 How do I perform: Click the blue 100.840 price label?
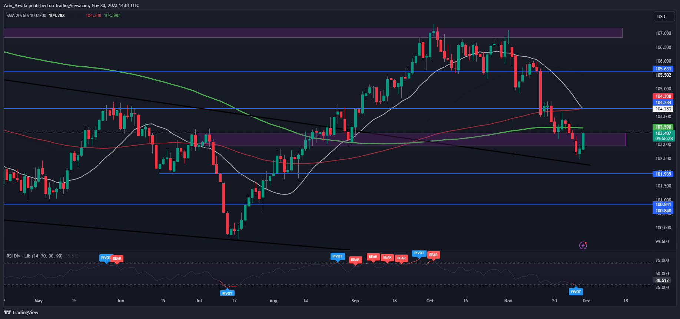(663, 211)
